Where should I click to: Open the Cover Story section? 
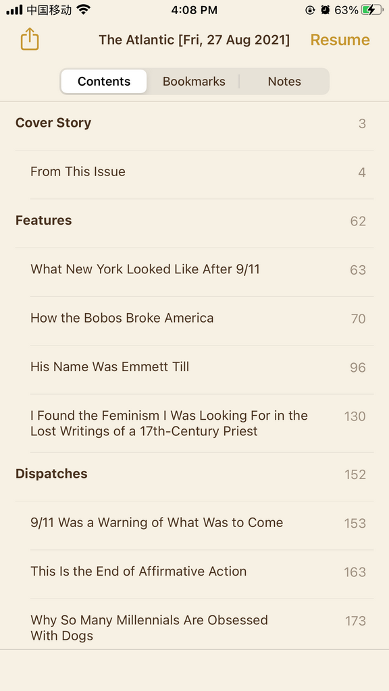[x=194, y=123]
